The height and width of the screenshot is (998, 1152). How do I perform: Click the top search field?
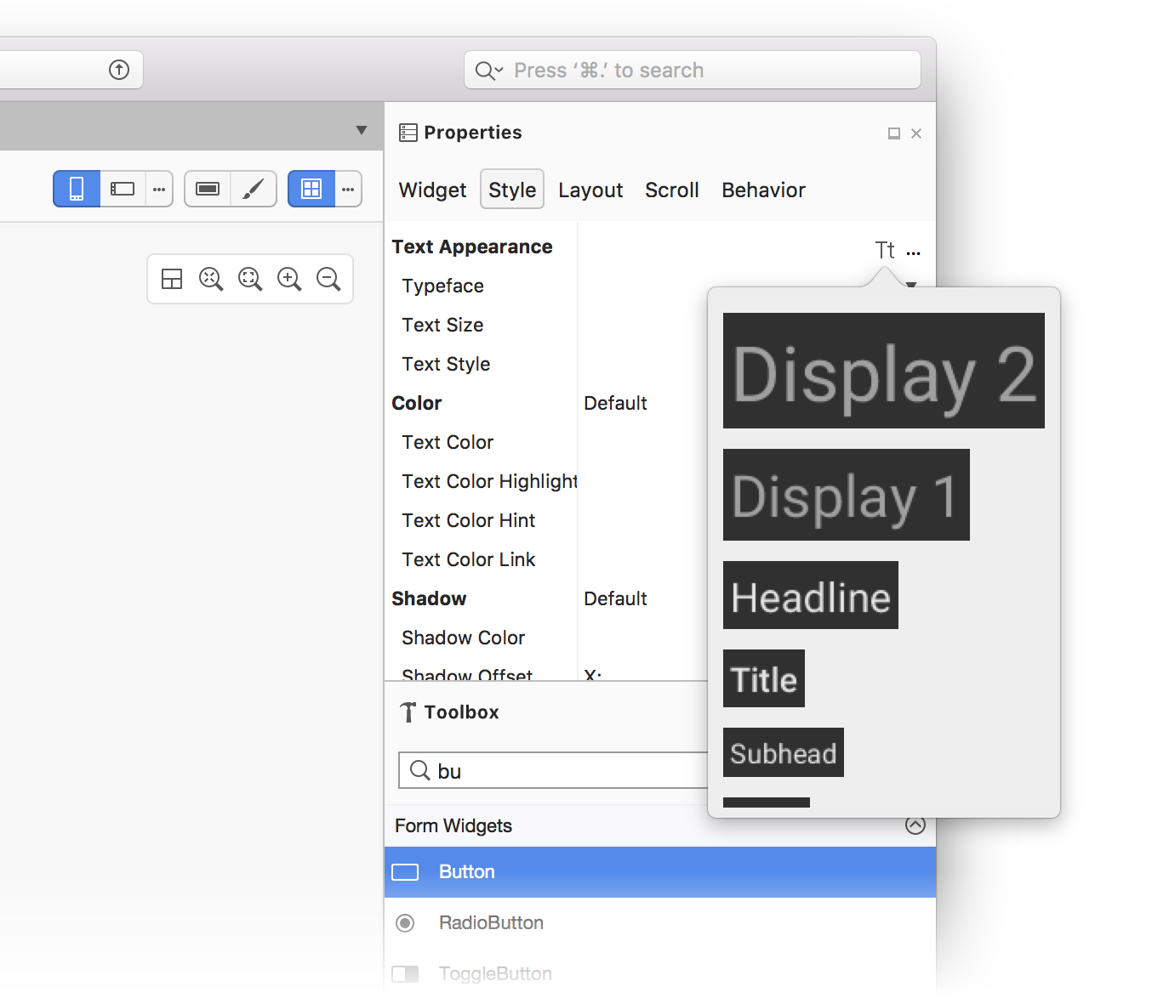click(x=693, y=70)
